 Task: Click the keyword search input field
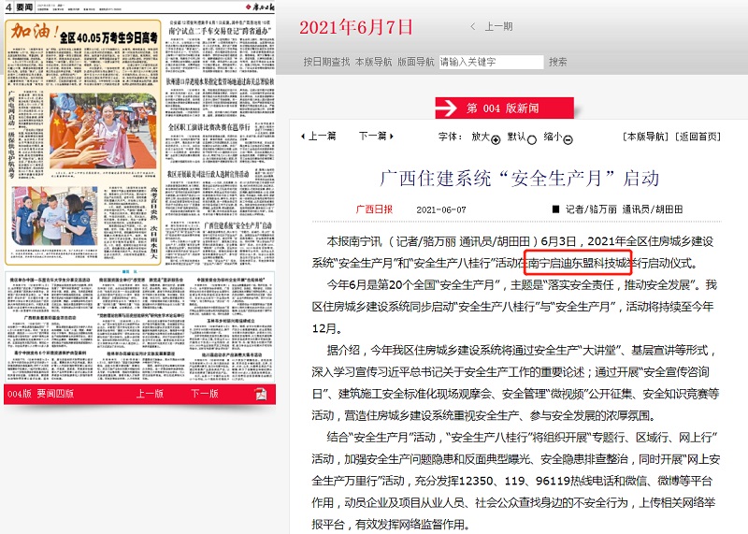pyautogui.click(x=490, y=62)
